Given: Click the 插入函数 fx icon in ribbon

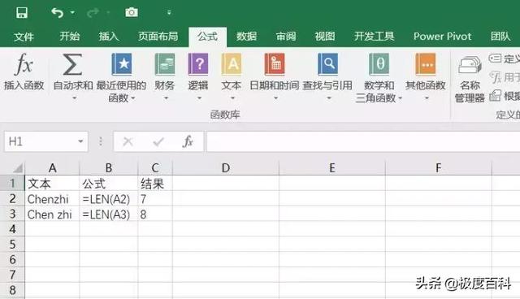Looking at the screenshot, I should (24, 64).
